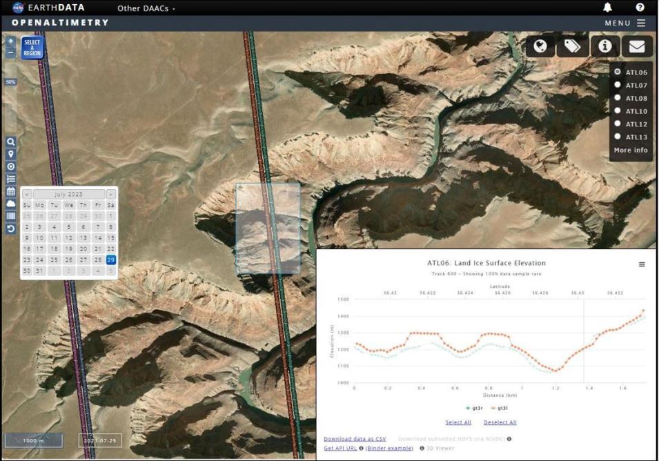The width and height of the screenshot is (659, 461).
Task: Click the NASA Earthdata logo
Action: (x=48, y=8)
